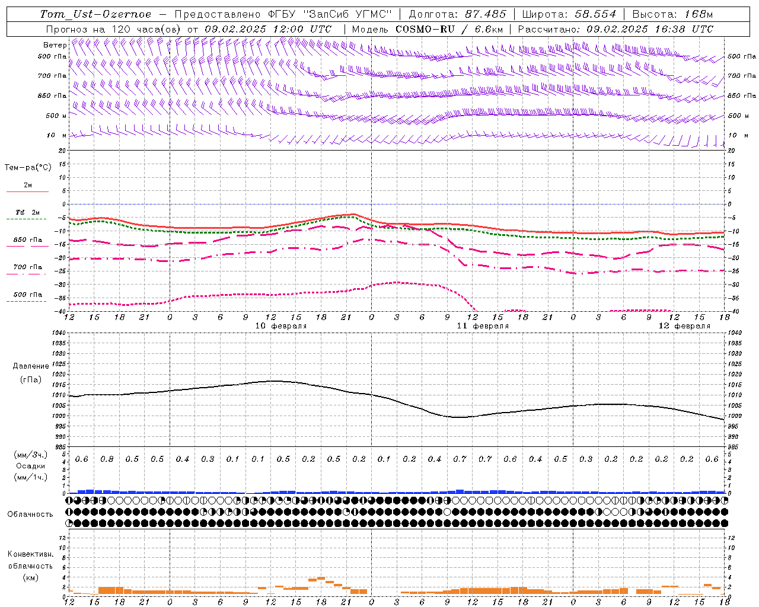Click the "10 м" wind level label on left
Image resolution: width=759 pixels, height=607 pixels.
[x=57, y=135]
